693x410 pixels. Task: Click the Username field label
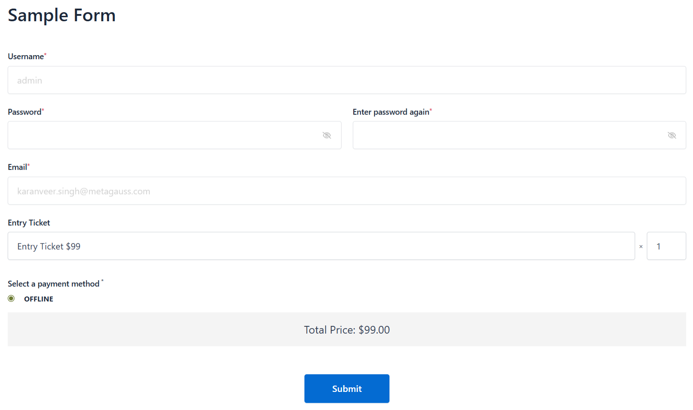coord(26,57)
